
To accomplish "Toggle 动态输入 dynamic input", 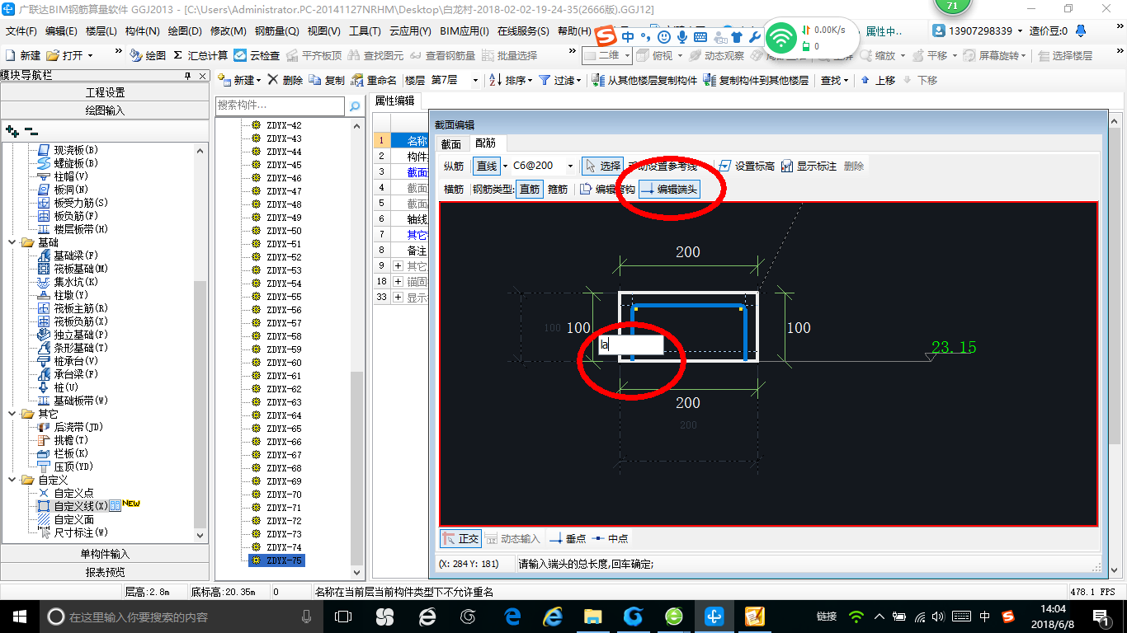I will [x=512, y=538].
